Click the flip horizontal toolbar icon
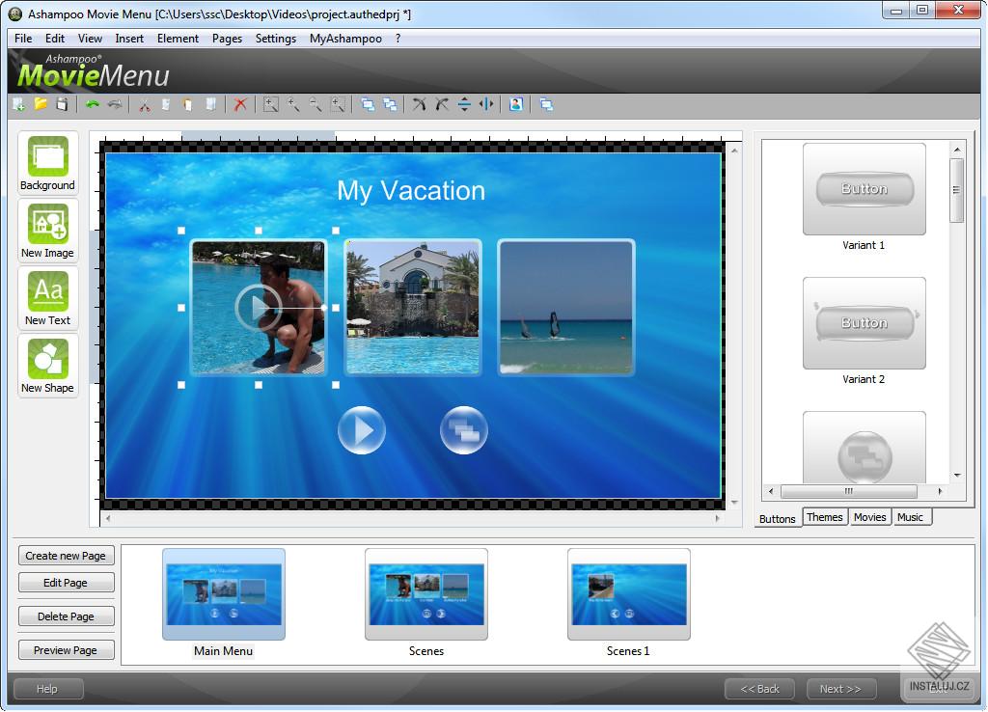Image resolution: width=988 pixels, height=712 pixels. (486, 104)
